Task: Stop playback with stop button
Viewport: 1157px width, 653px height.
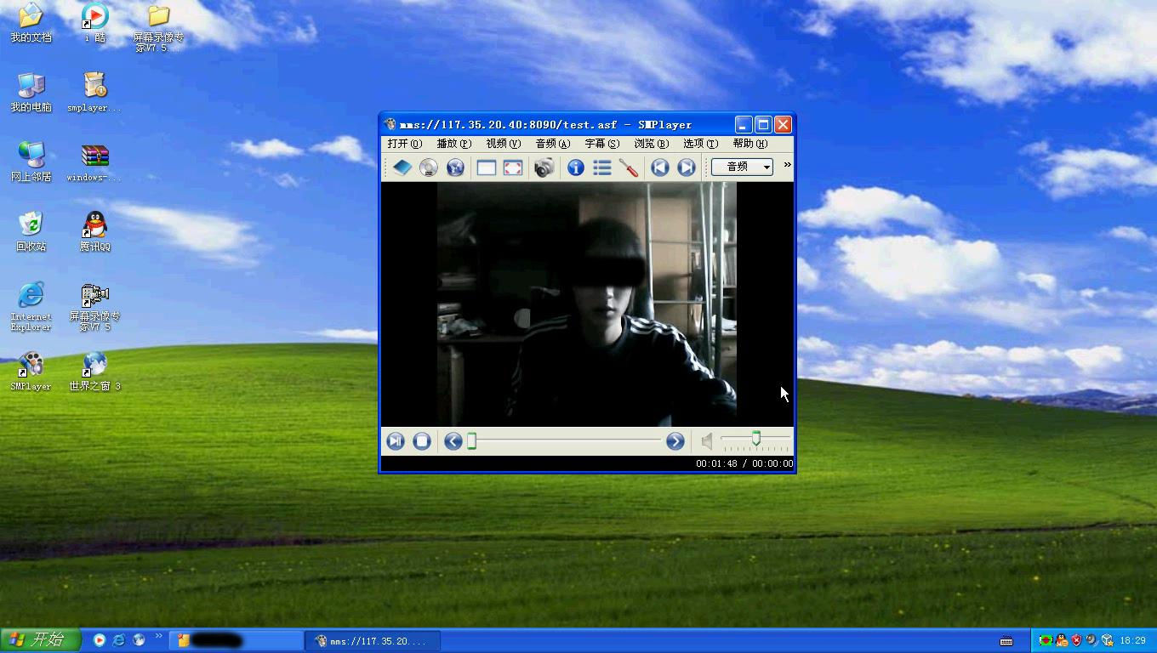Action: [x=421, y=440]
